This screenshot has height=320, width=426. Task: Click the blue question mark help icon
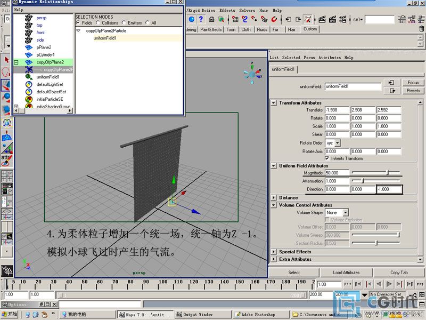tap(201, 19)
